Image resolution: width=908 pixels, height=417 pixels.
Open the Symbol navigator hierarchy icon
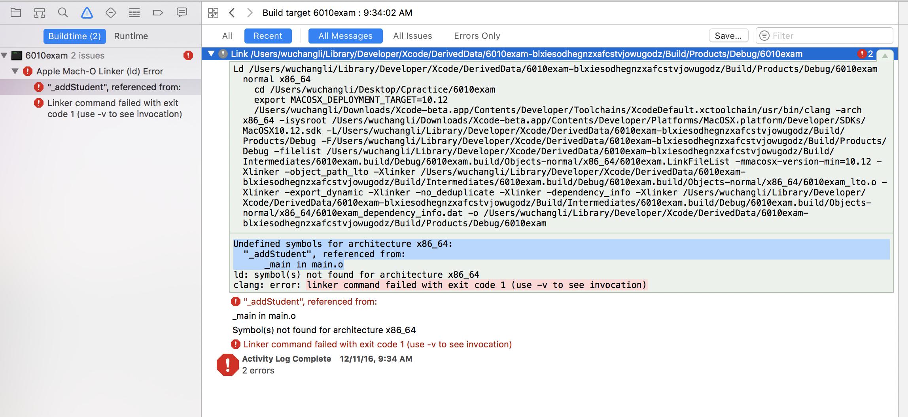pyautogui.click(x=40, y=13)
